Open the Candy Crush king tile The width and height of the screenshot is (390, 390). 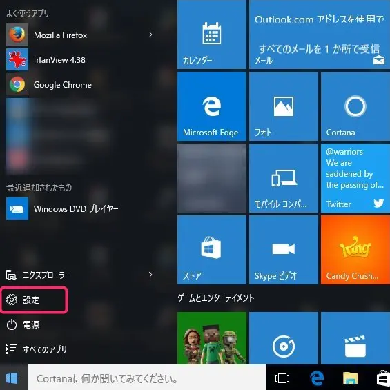355,250
